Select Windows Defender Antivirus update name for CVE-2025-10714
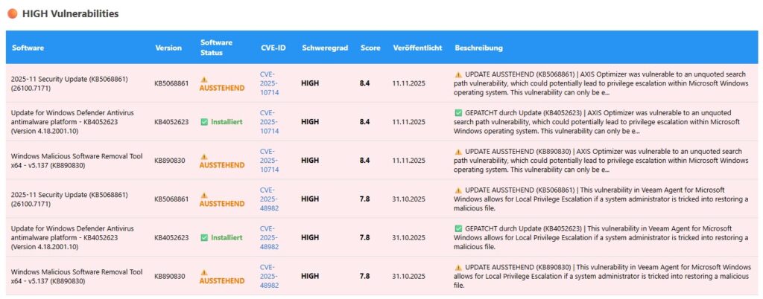 (72, 122)
